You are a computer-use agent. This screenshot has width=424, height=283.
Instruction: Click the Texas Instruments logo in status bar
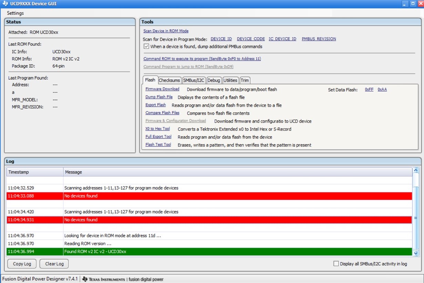pos(104,279)
